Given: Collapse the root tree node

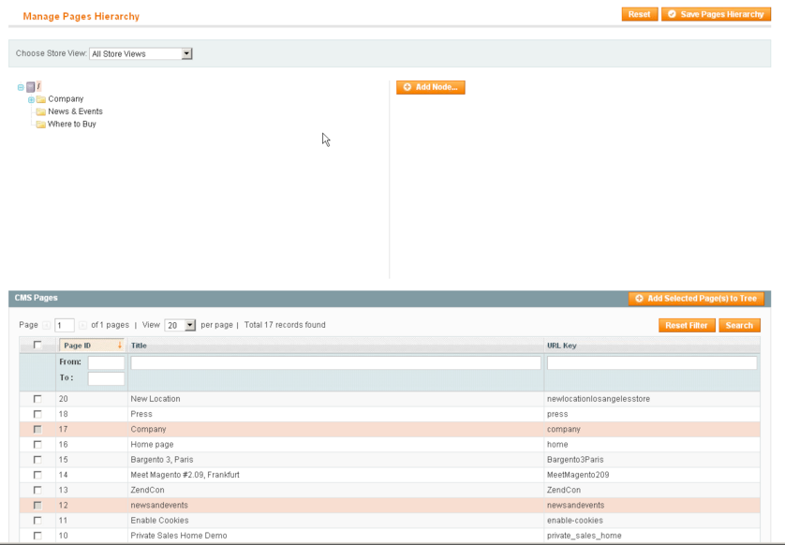Looking at the screenshot, I should click(21, 87).
